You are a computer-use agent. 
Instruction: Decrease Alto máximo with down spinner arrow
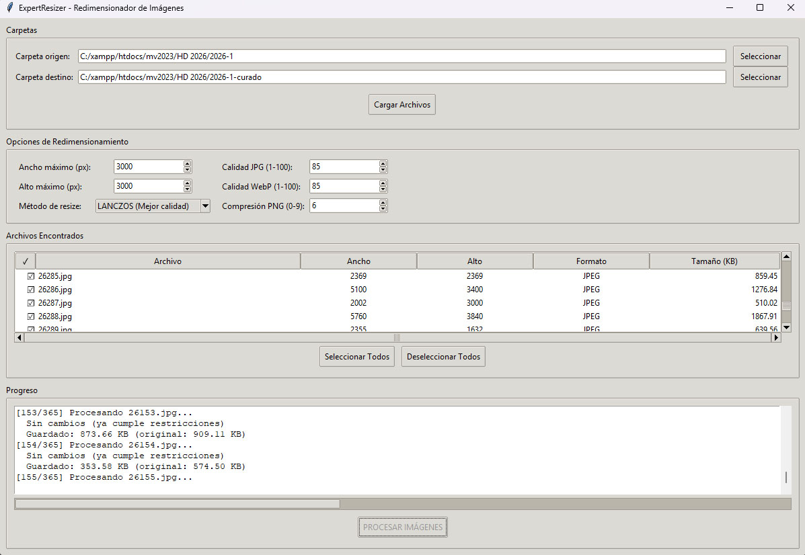187,189
